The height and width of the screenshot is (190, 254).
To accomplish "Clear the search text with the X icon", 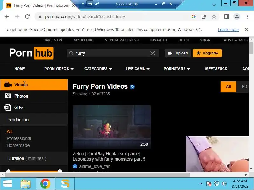I will (153, 53).
